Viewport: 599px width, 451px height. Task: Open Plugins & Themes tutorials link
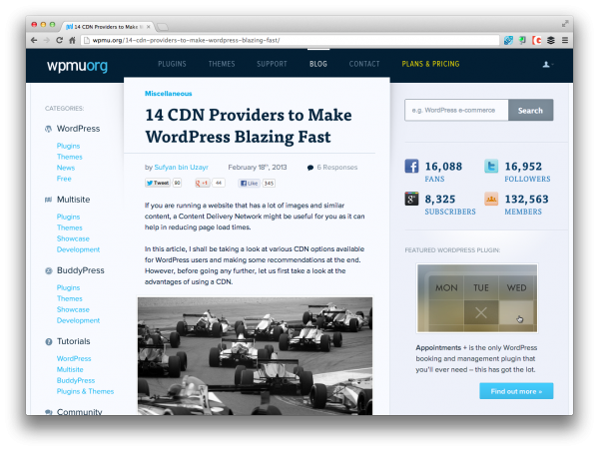pyautogui.click(x=85, y=391)
